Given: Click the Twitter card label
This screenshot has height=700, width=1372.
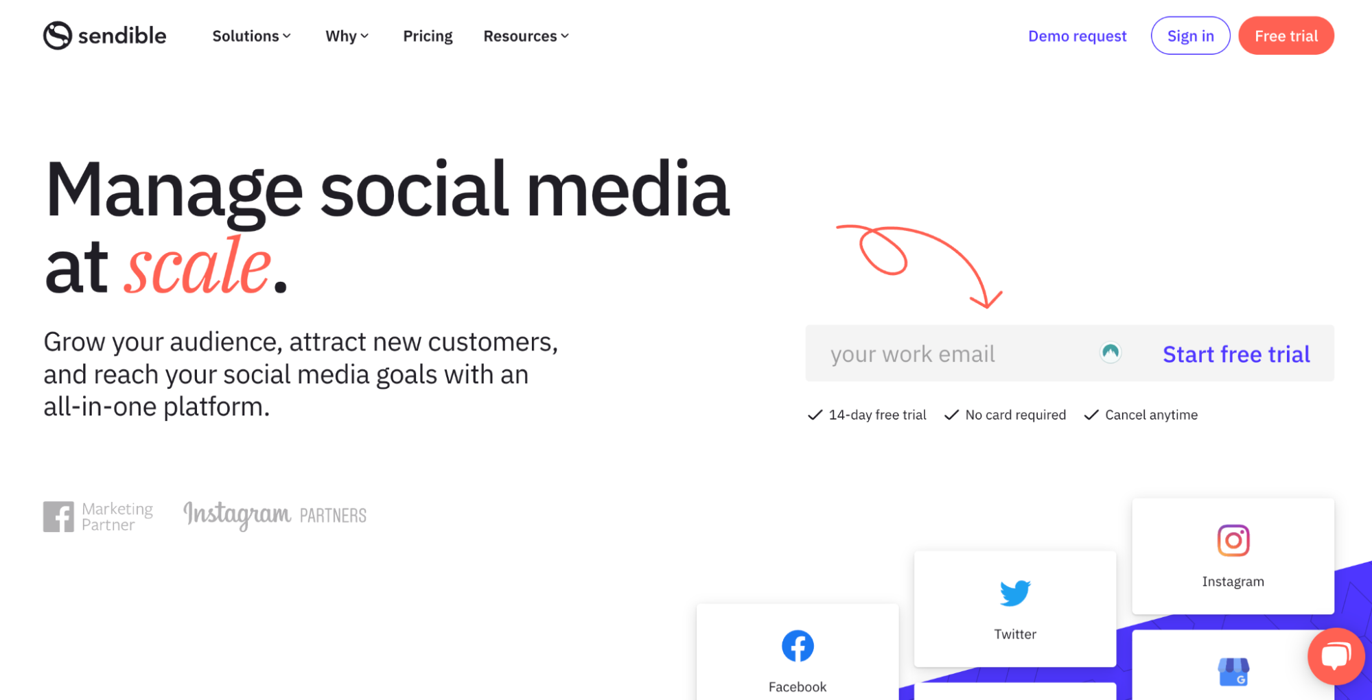Looking at the screenshot, I should tap(1014, 634).
